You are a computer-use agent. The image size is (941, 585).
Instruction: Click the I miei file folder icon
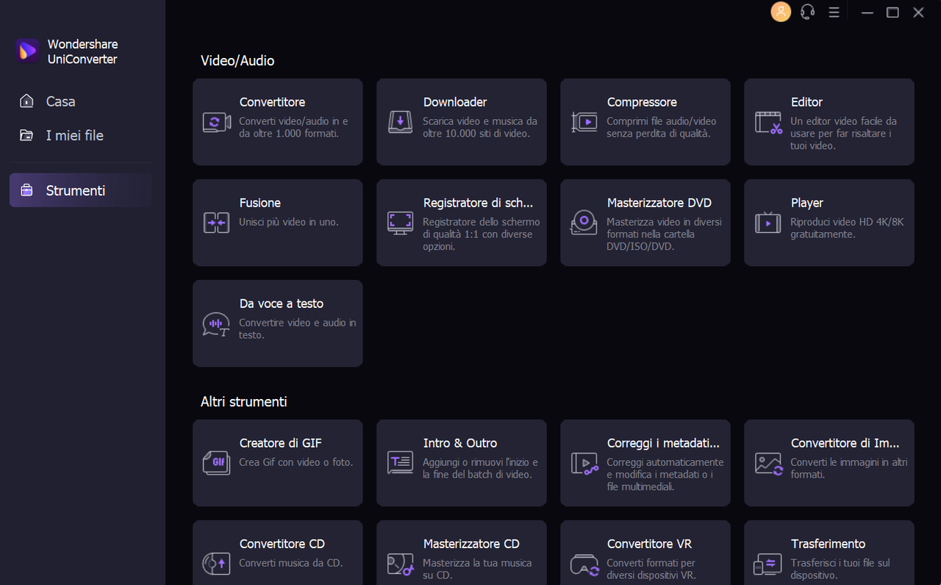(26, 135)
